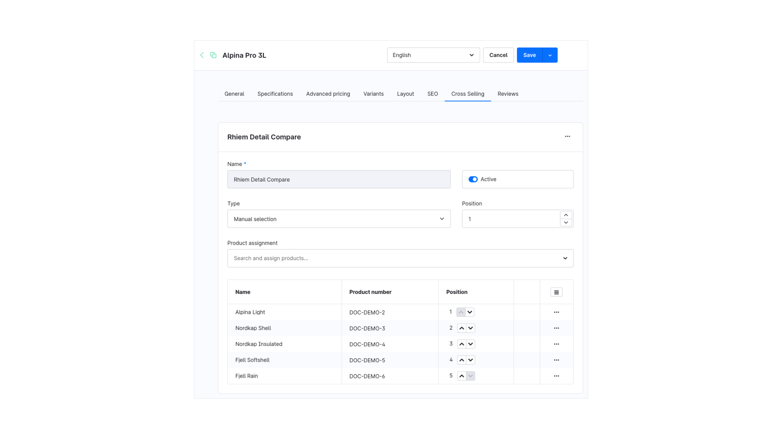This screenshot has width=782, height=439.
Task: Switch to the Specifications tab
Action: (275, 94)
